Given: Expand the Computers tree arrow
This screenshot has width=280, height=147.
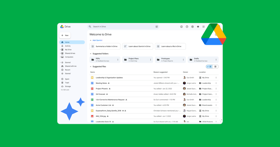Looking at the screenshot, I should tap(60, 57).
